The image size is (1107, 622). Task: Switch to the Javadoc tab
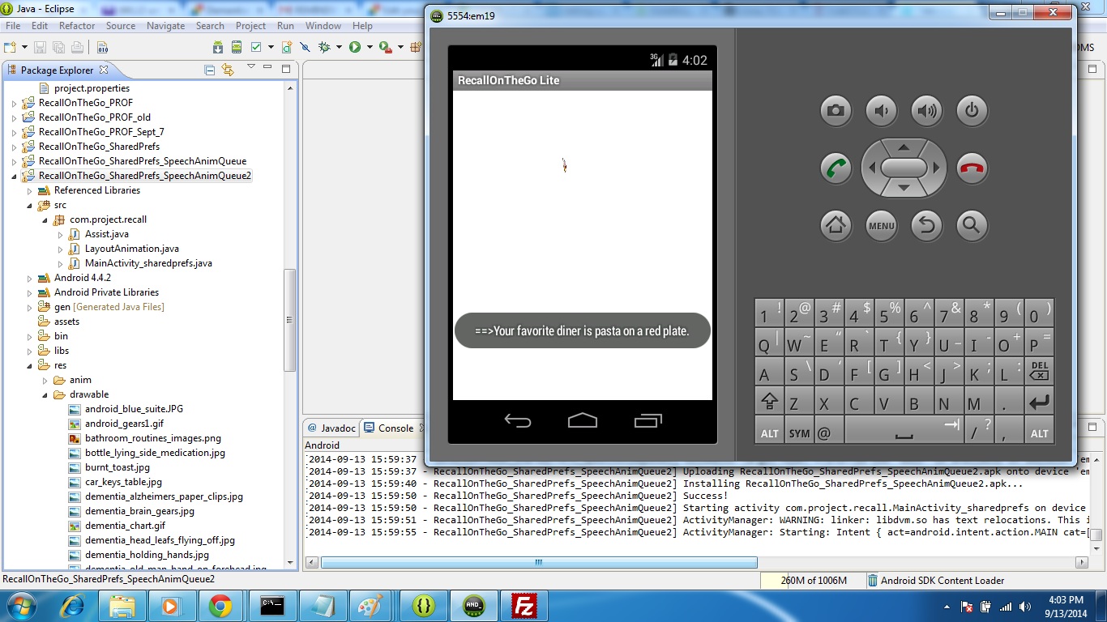pos(331,428)
